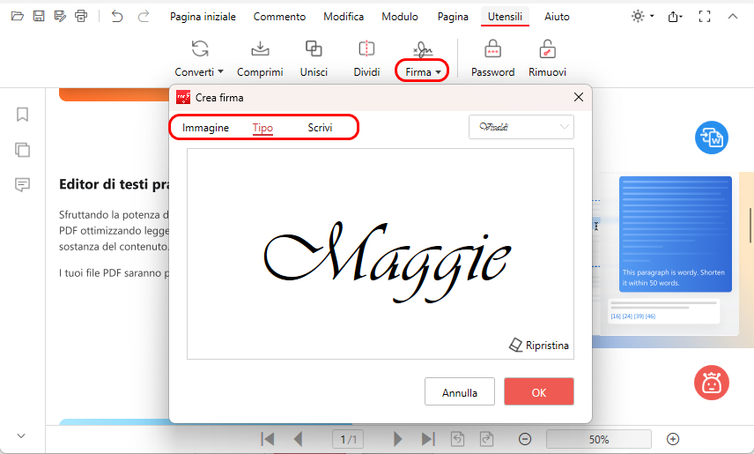754x454 pixels.
Task: Go to the Pagina tab
Action: (453, 17)
